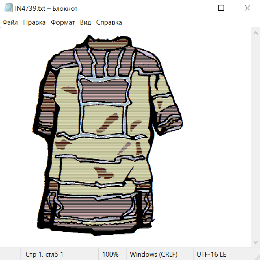Click the vertical scrollbar track
260x260 pixels.
(255, 137)
